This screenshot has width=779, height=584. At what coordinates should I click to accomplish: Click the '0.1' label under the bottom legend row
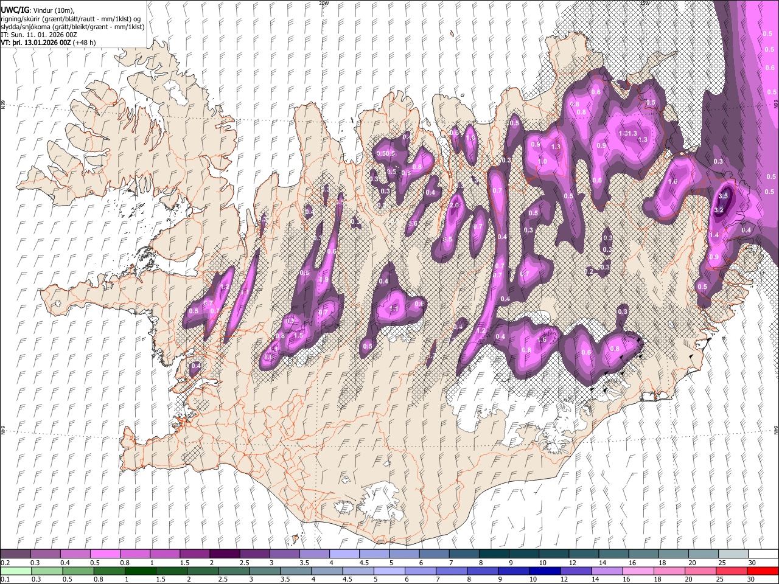pos(5,579)
